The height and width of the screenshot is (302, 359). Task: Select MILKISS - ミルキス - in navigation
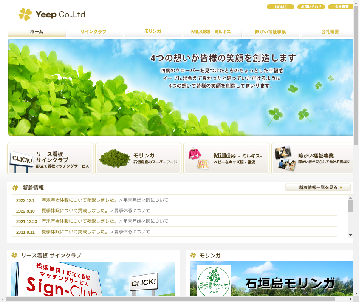(212, 32)
